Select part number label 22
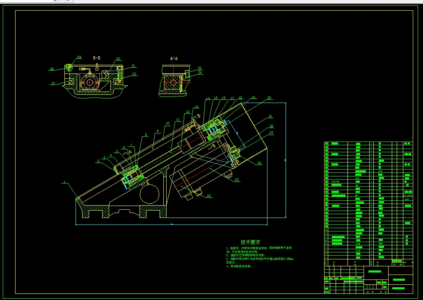The height and width of the screenshot is (300, 423). coord(271,126)
